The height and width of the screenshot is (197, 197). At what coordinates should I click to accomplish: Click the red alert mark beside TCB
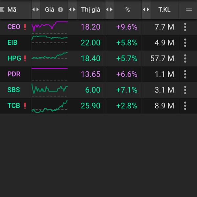(x=25, y=106)
